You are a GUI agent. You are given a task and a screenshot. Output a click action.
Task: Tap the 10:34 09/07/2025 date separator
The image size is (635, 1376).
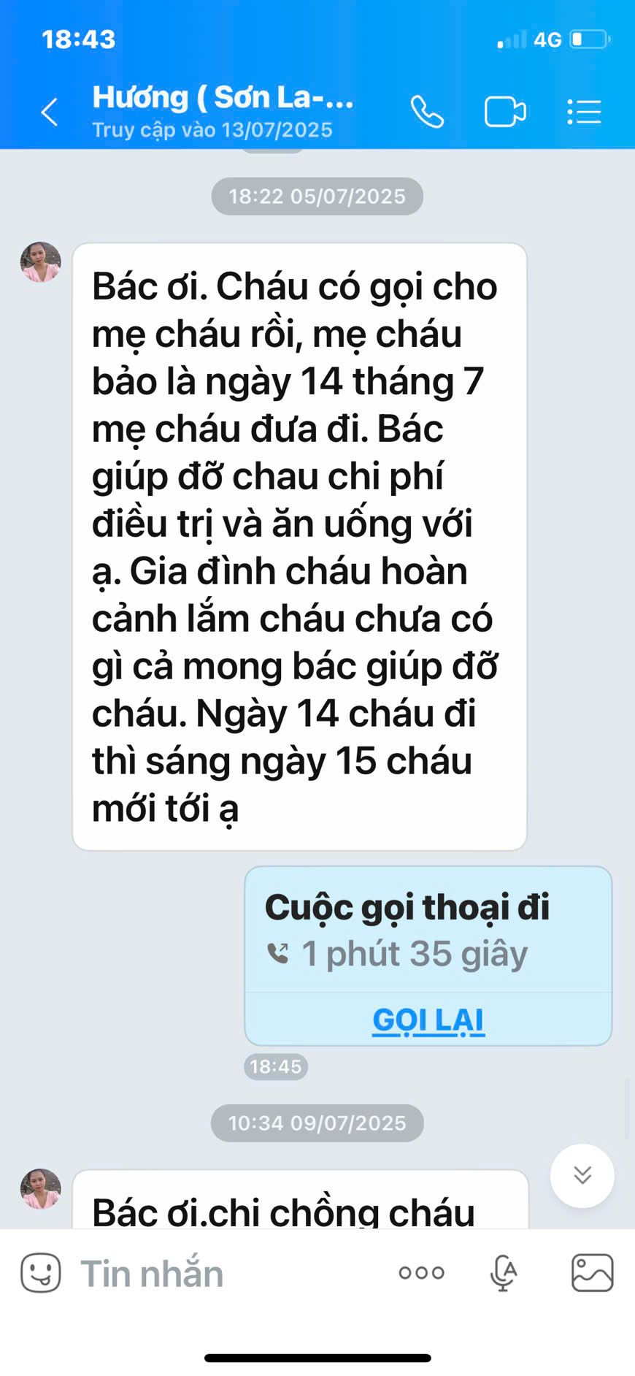pyautogui.click(x=317, y=1123)
